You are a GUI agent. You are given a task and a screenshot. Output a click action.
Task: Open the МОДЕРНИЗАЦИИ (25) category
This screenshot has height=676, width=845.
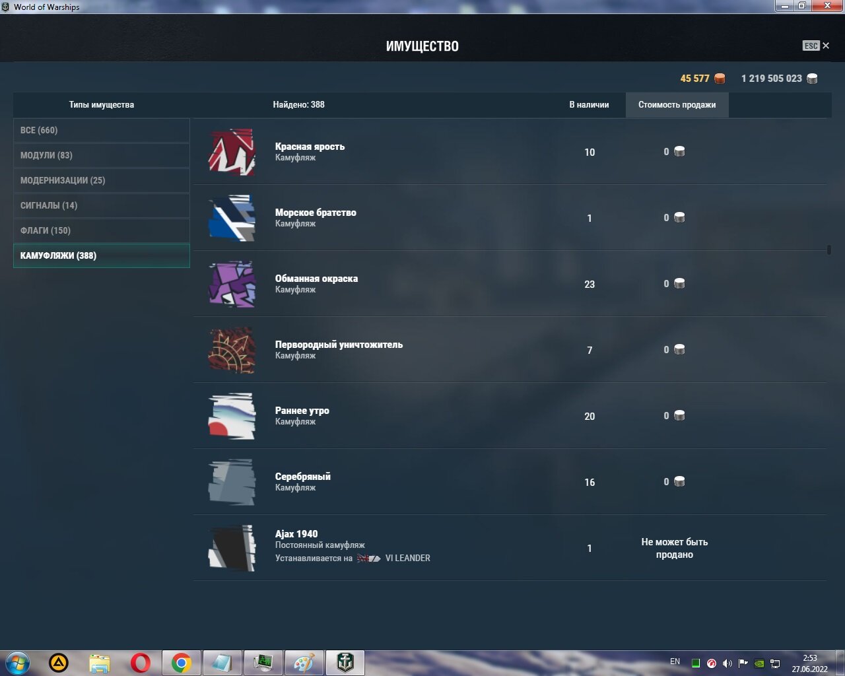coord(102,180)
